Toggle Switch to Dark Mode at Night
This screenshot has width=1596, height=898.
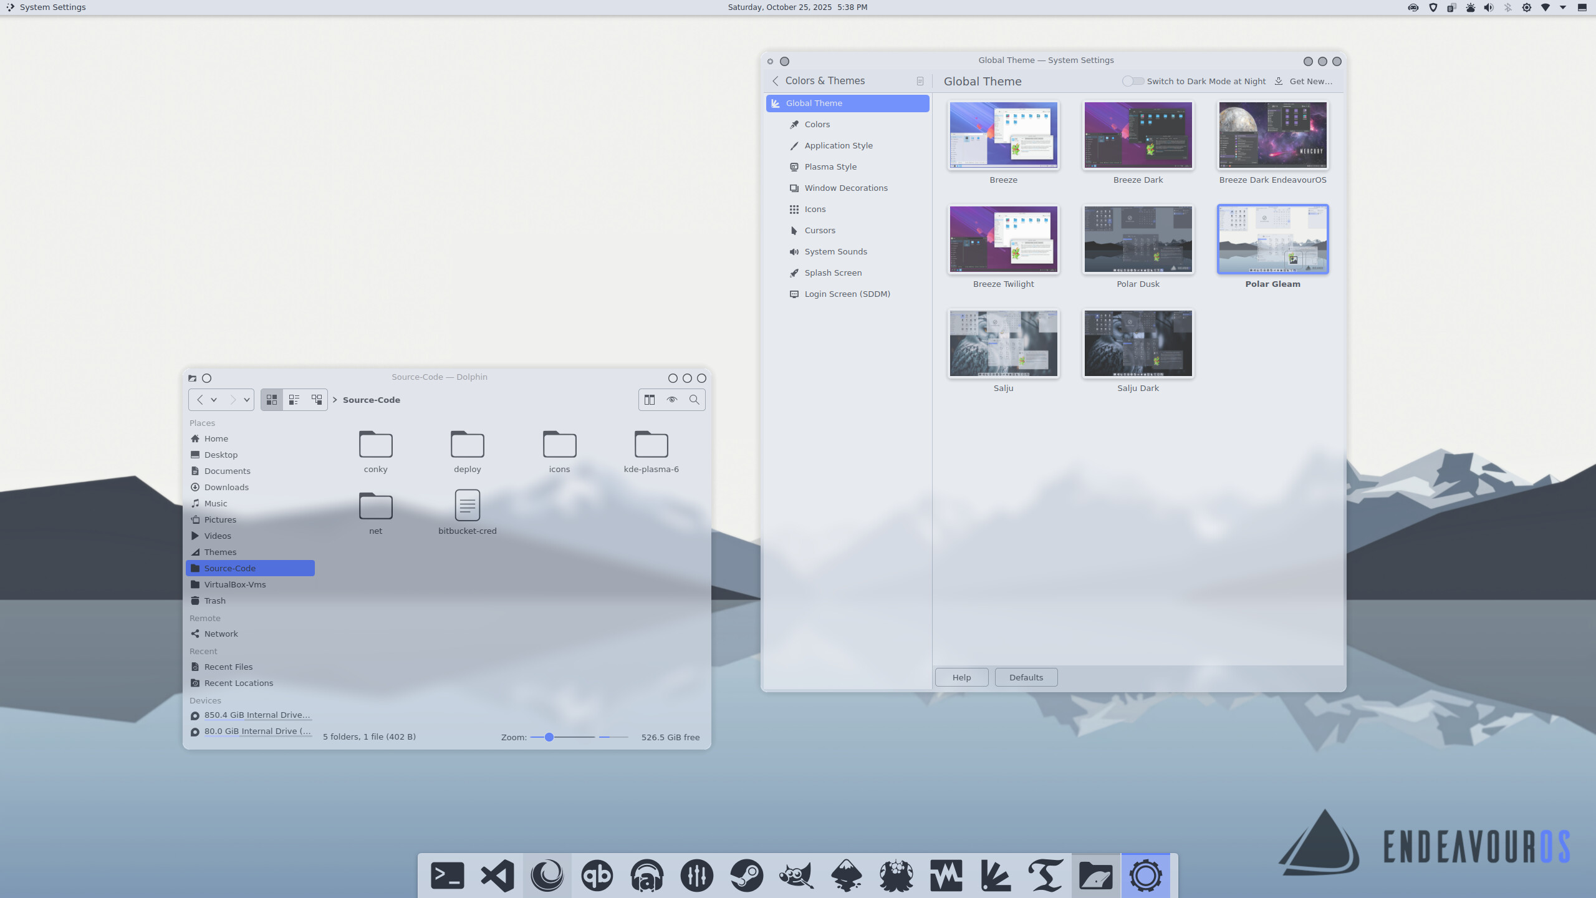click(x=1133, y=81)
